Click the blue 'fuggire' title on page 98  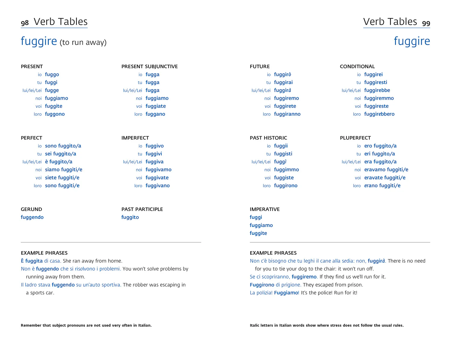pyautogui.click(x=39, y=41)
